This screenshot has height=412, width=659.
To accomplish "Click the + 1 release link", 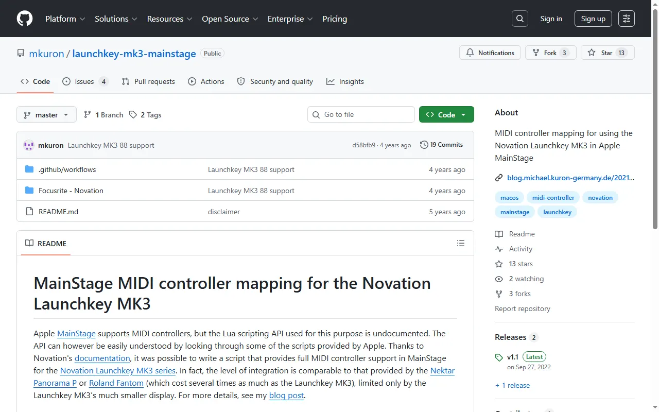I will coord(512,385).
